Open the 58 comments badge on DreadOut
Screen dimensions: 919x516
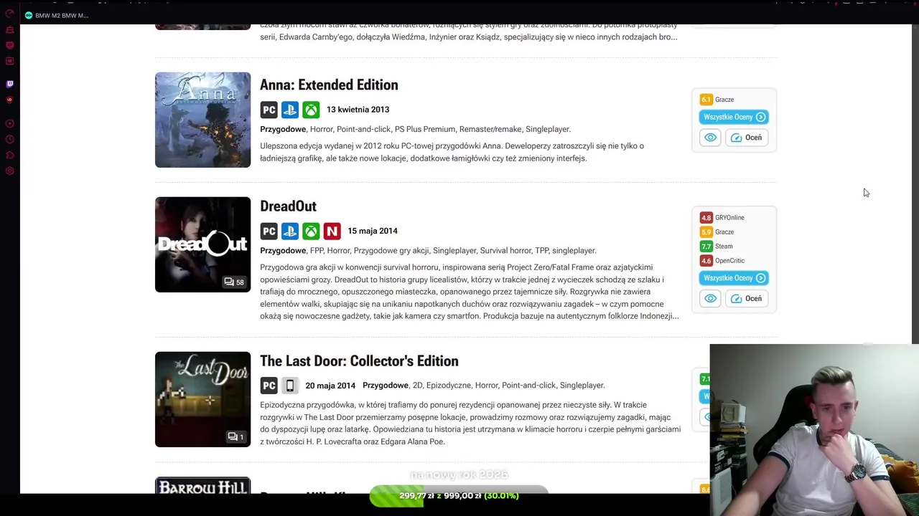click(234, 282)
